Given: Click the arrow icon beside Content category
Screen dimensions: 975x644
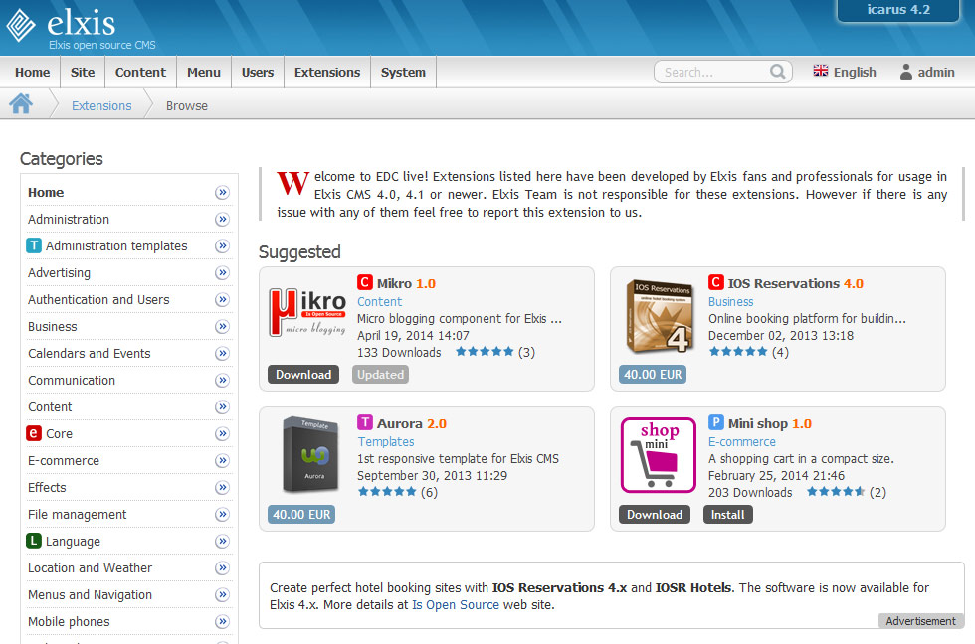Looking at the screenshot, I should pyautogui.click(x=222, y=406).
